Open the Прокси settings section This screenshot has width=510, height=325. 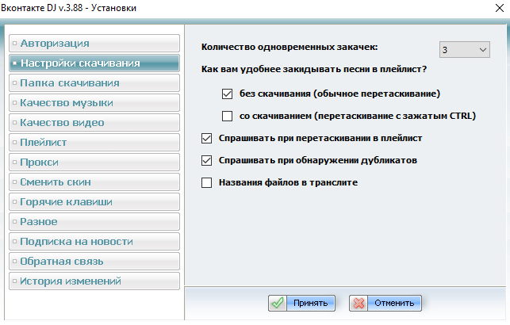point(94,162)
